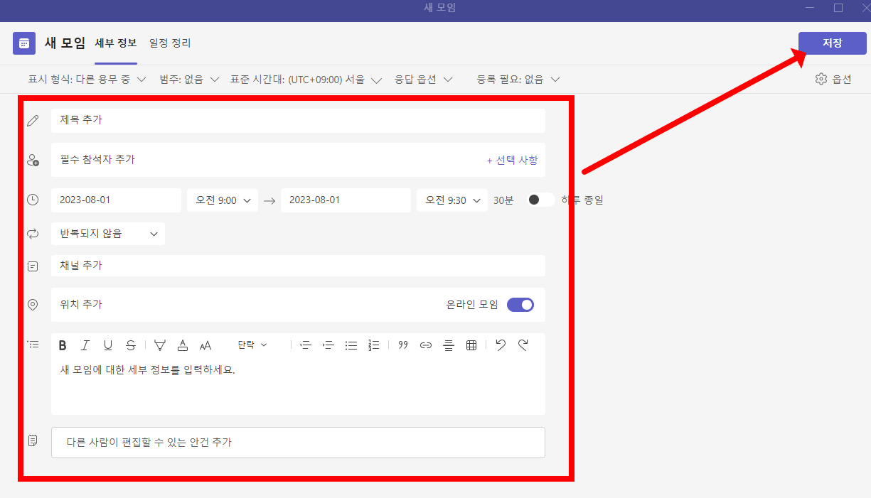Click the 저장 save button
This screenshot has height=498, width=871.
833,43
